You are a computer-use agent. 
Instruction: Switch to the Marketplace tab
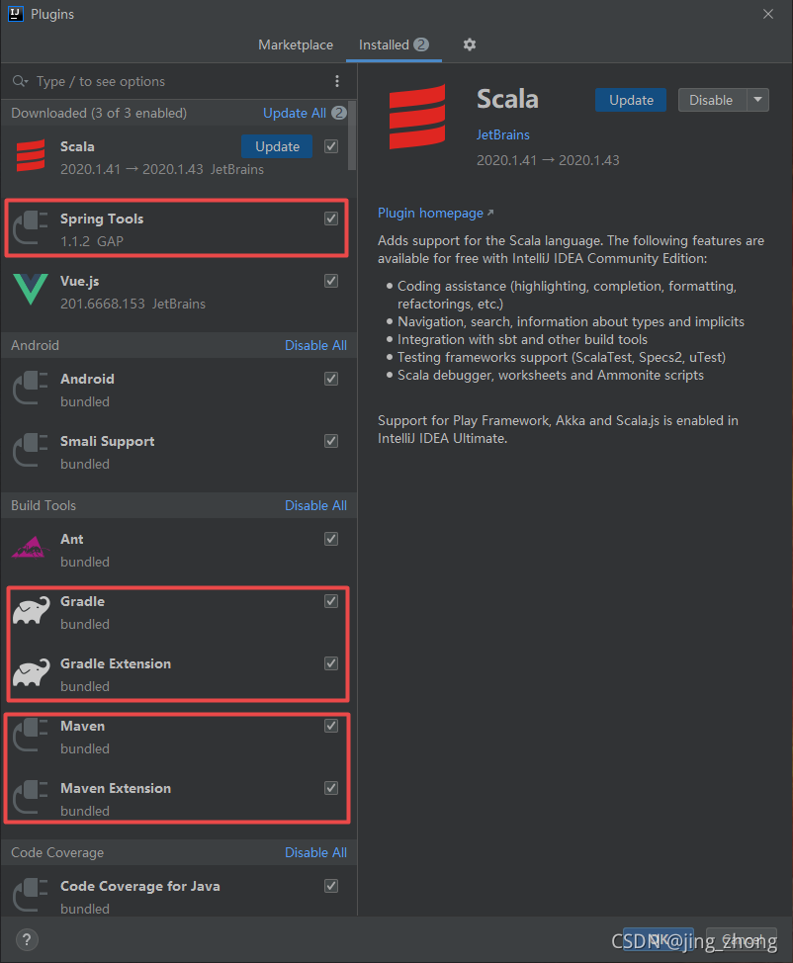[x=296, y=44]
